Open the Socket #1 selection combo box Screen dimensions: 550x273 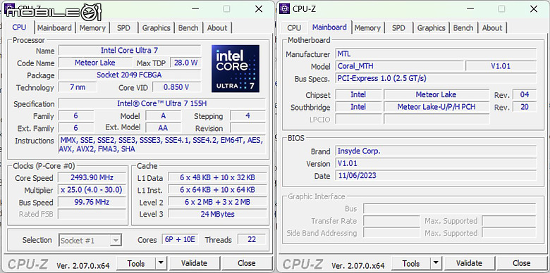point(90,240)
